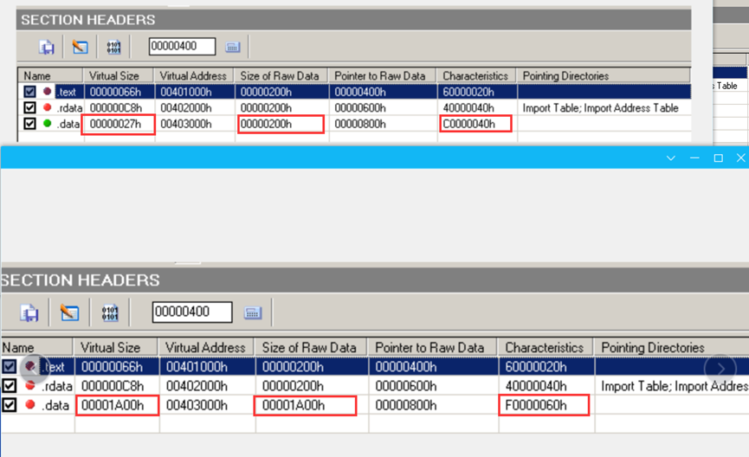Screen dimensions: 749x457
Task: Select virtual size 000000C8h in upper .rdata row
Action: [x=118, y=108]
